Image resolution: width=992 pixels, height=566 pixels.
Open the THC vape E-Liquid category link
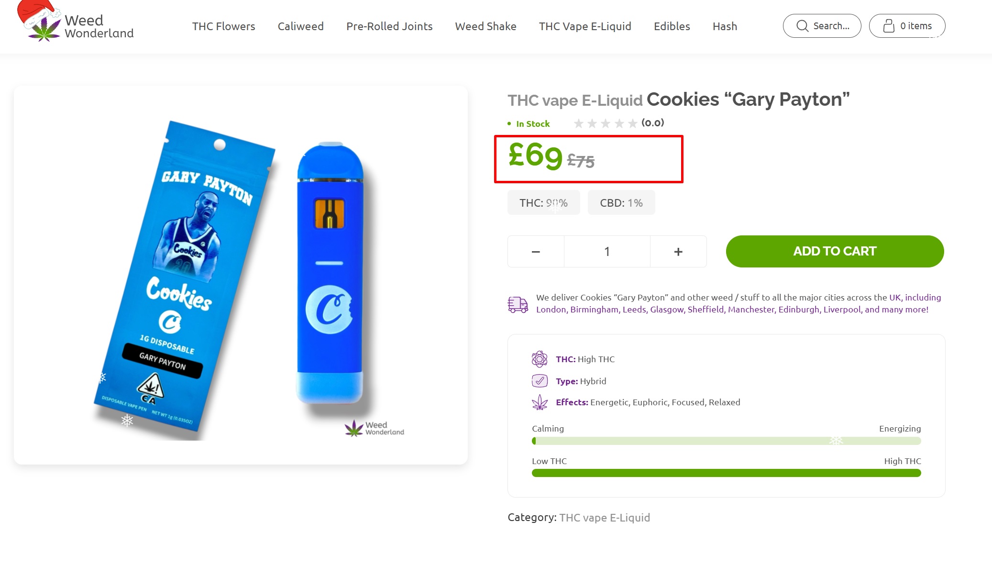coord(605,518)
